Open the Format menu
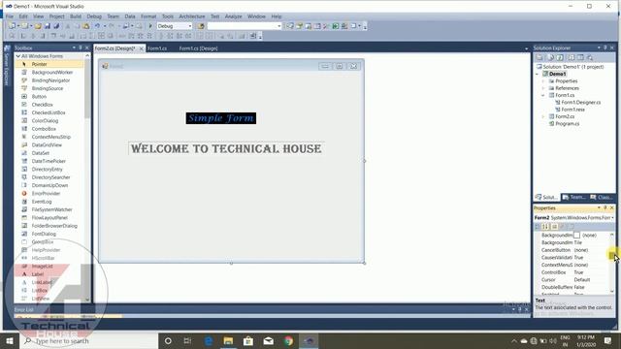 [148, 16]
